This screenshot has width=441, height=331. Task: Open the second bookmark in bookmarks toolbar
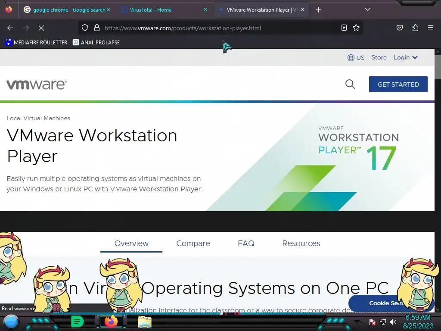96,42
